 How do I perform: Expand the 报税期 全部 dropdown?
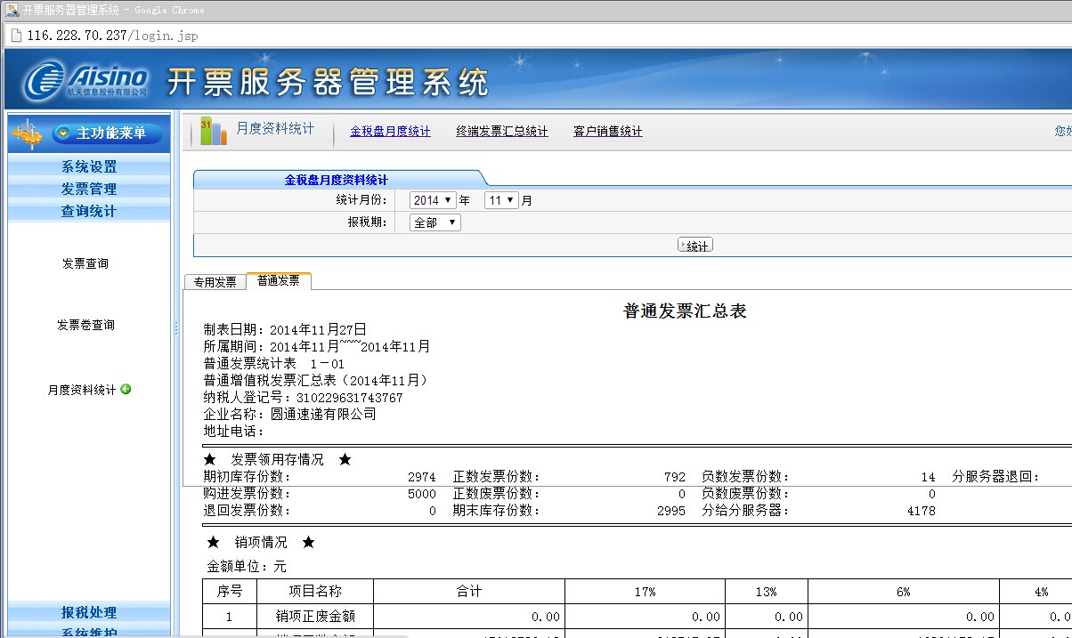pos(435,222)
